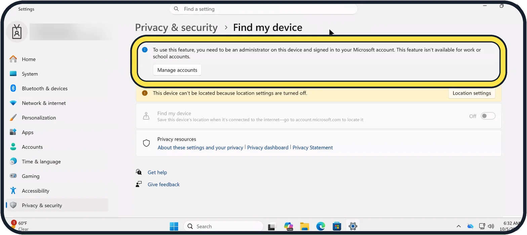
Task: Click the Gaming controller icon in sidebar
Action: coord(13,176)
